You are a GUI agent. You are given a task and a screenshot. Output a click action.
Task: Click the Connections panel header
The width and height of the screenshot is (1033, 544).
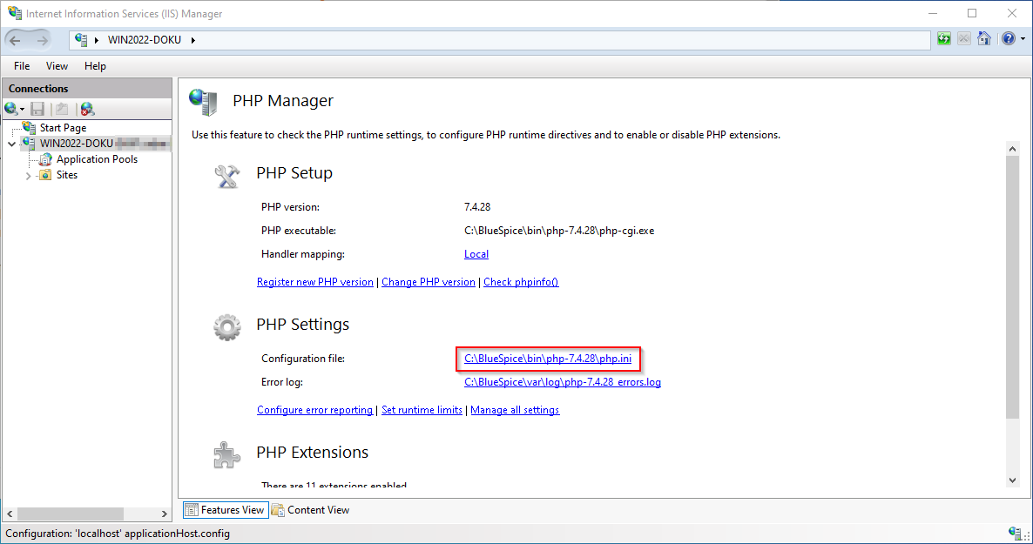tap(87, 88)
